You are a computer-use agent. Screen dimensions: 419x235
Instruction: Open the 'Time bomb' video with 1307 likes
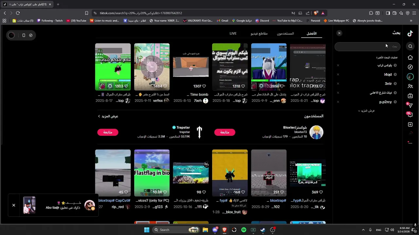pyautogui.click(x=191, y=67)
